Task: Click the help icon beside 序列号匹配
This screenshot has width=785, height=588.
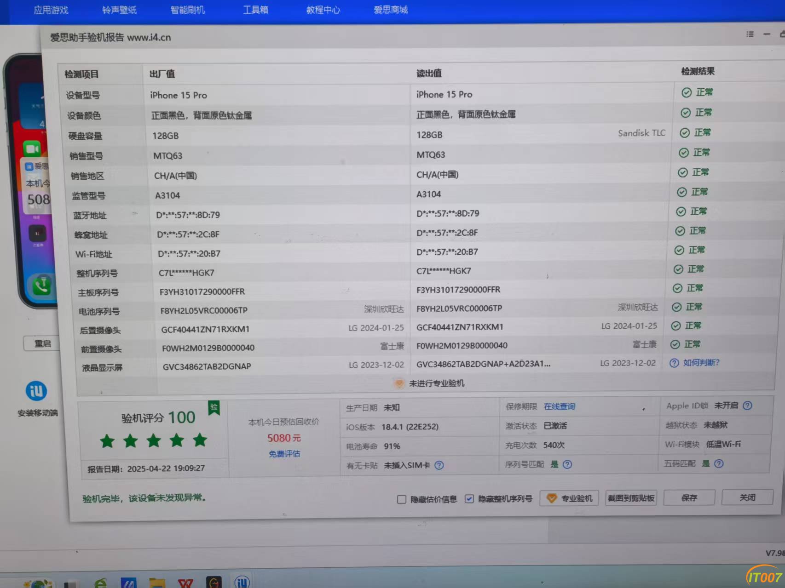Action: click(x=567, y=464)
